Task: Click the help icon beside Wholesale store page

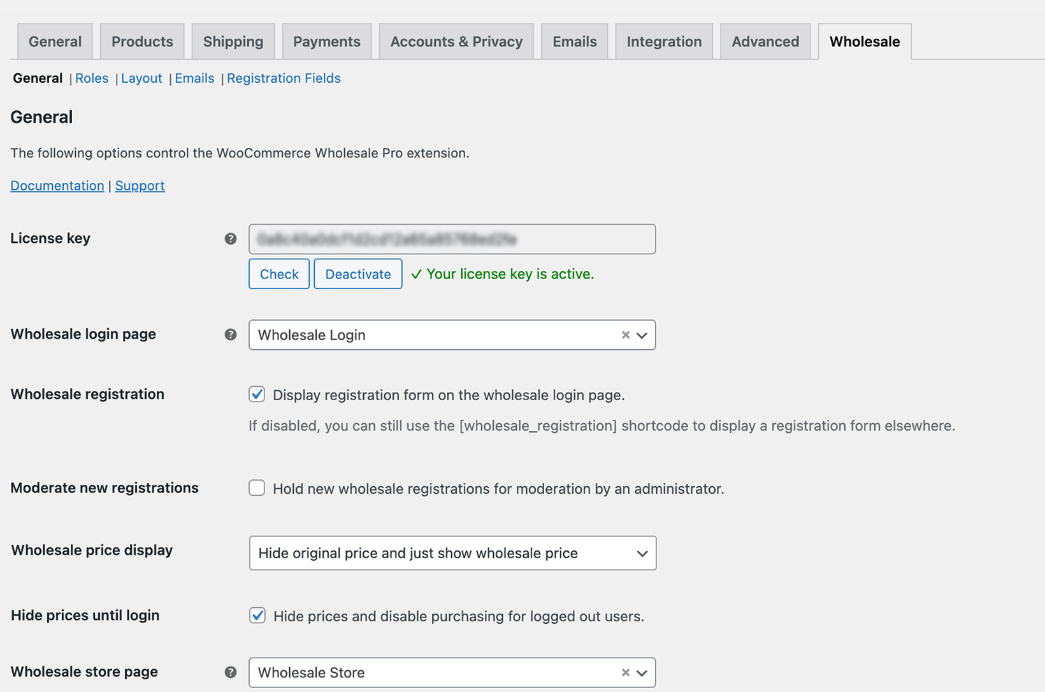Action: pos(230,672)
